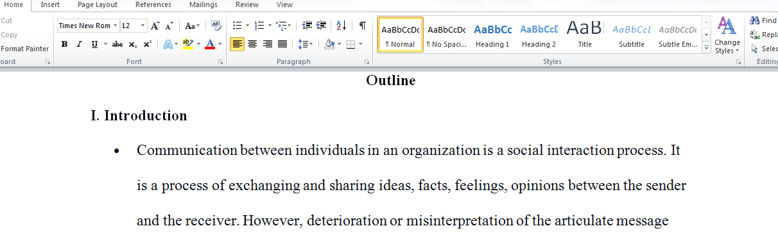Click the Clear Formatting icon
The width and height of the screenshot is (778, 242).
216,26
